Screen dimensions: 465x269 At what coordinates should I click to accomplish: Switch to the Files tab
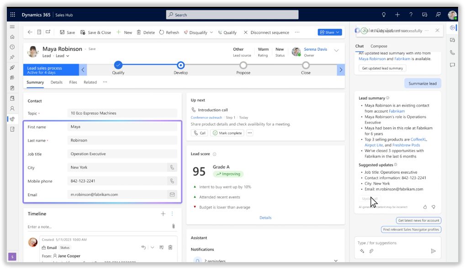click(x=73, y=82)
